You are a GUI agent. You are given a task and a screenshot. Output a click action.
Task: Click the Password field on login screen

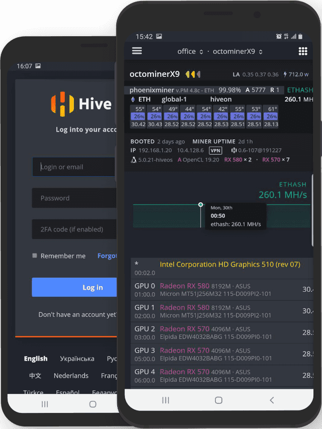pyautogui.click(x=74, y=198)
